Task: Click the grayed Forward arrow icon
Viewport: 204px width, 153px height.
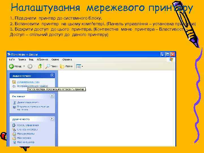Action: coord(30,66)
